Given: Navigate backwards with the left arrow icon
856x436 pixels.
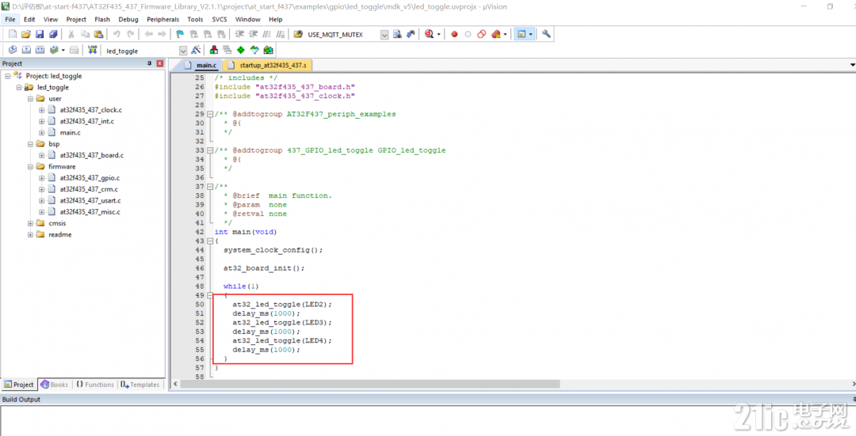Looking at the screenshot, I should coord(148,34).
